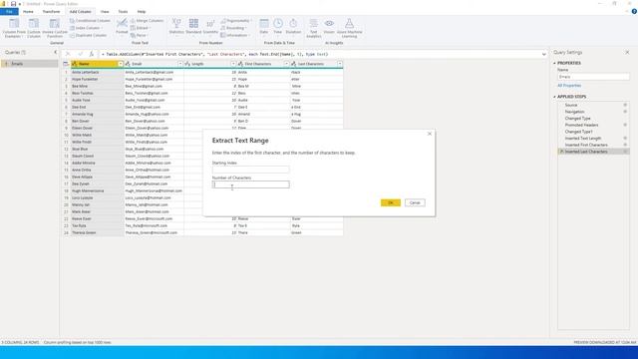Open the File tab
The height and width of the screenshot is (359, 638).
(9, 12)
